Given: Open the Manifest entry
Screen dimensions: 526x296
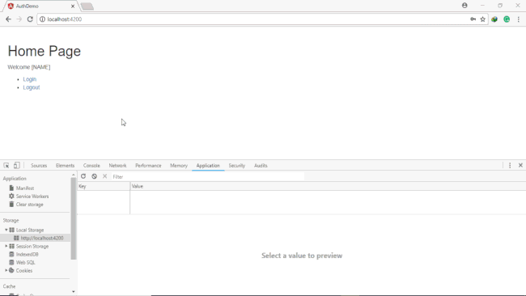Looking at the screenshot, I should pos(25,188).
